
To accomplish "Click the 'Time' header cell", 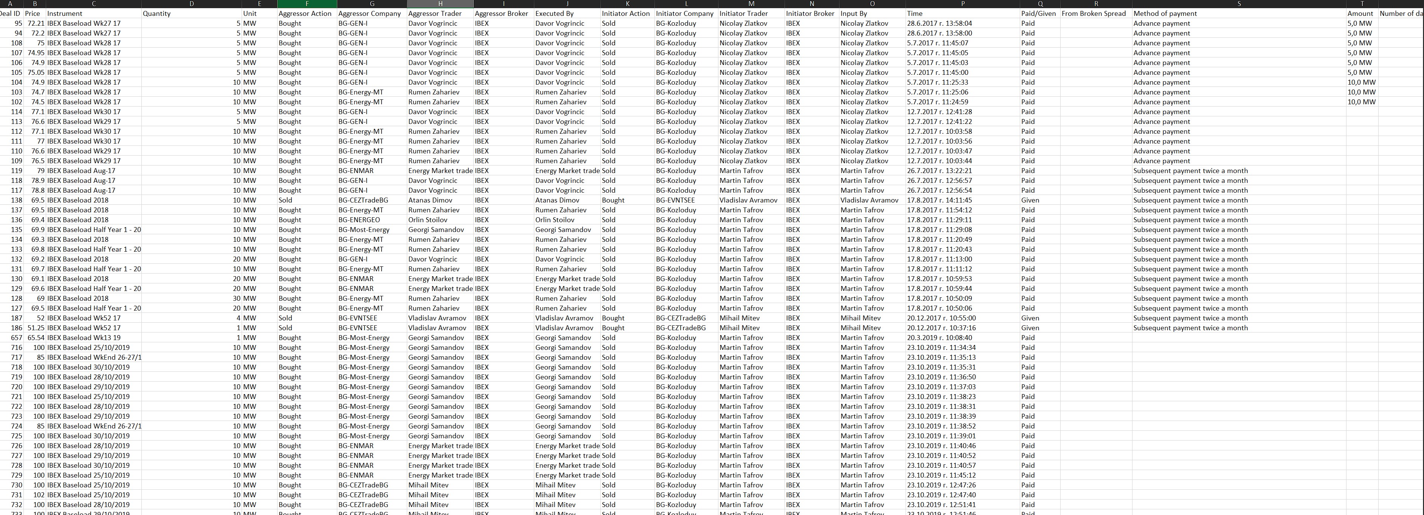I will [962, 13].
